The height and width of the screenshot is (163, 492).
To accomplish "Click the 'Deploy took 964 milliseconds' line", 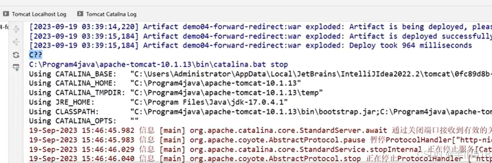I will pyautogui.click(x=250, y=46).
